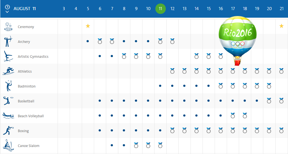The height and width of the screenshot is (154, 288).
Task: Expand the chevron below the clock icon
Action: [x=7, y=12]
